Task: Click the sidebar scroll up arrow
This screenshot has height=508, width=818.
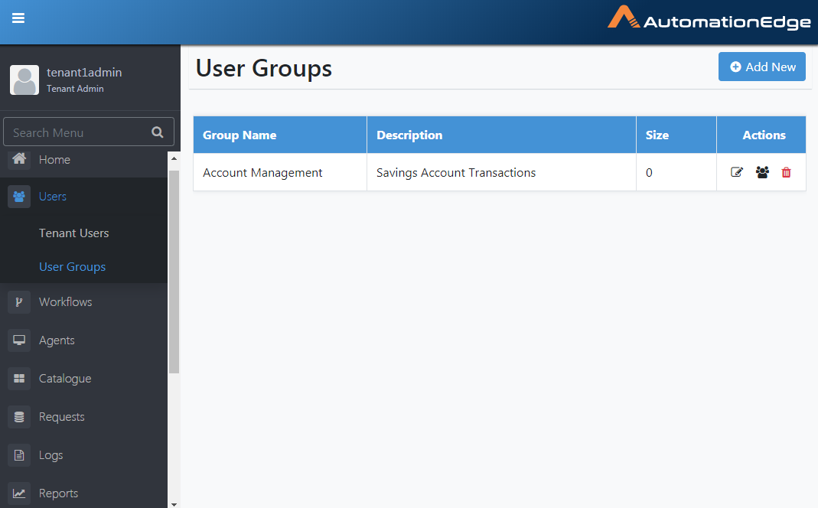Action: (174, 158)
